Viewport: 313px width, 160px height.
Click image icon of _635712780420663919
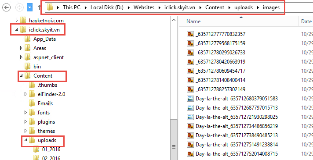[190, 62]
